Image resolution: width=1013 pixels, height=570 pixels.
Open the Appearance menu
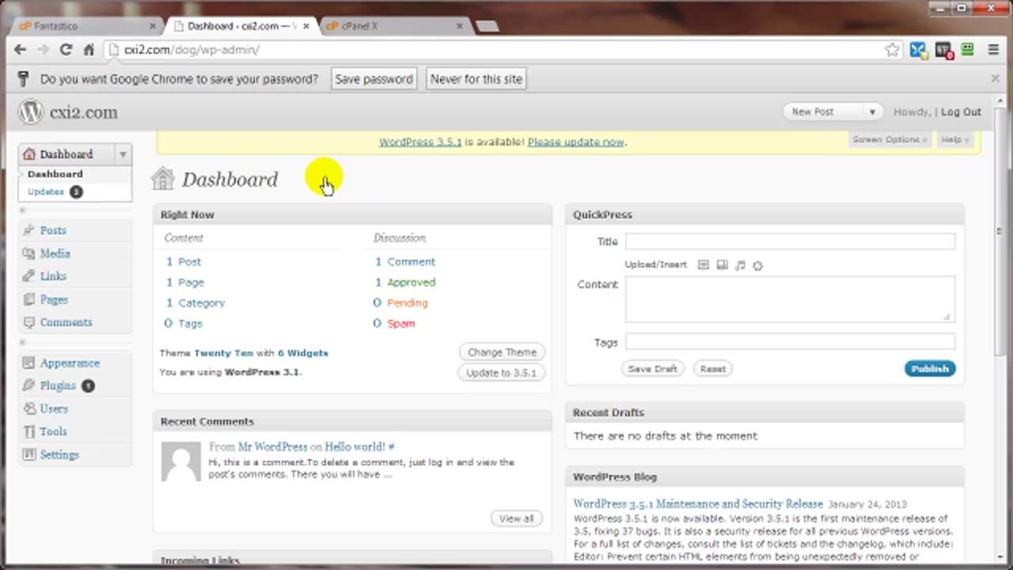(70, 363)
